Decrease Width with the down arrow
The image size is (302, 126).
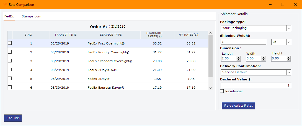point(264,60)
